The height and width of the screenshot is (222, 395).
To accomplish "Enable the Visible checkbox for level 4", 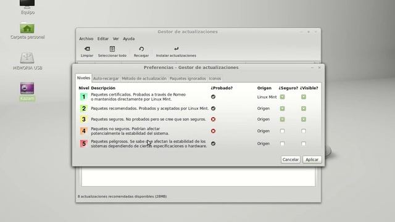I will [x=304, y=131].
